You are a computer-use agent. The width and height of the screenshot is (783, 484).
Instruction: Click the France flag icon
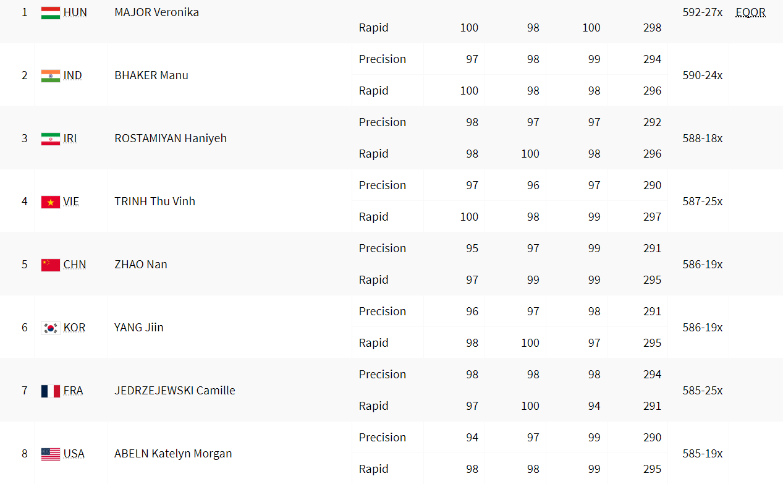(x=51, y=391)
